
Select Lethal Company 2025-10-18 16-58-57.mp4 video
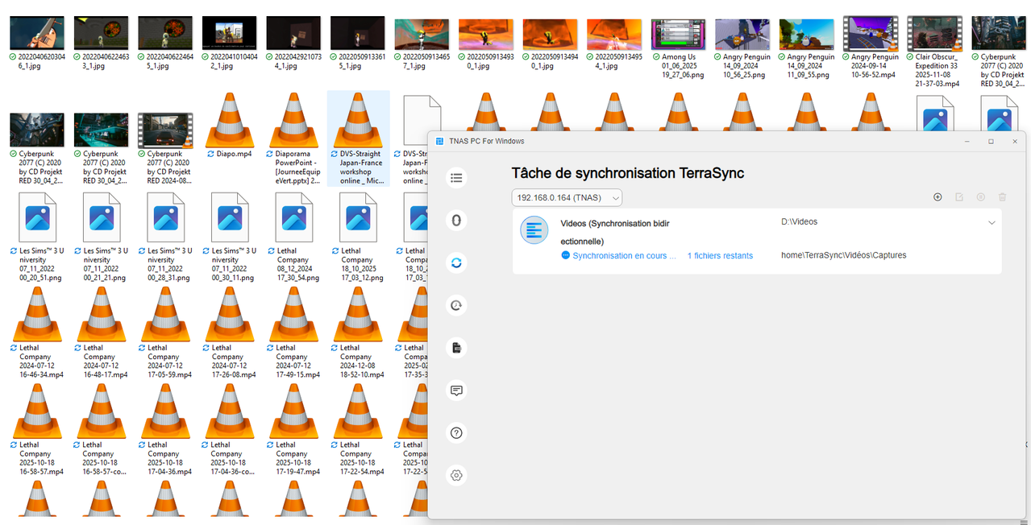point(36,429)
